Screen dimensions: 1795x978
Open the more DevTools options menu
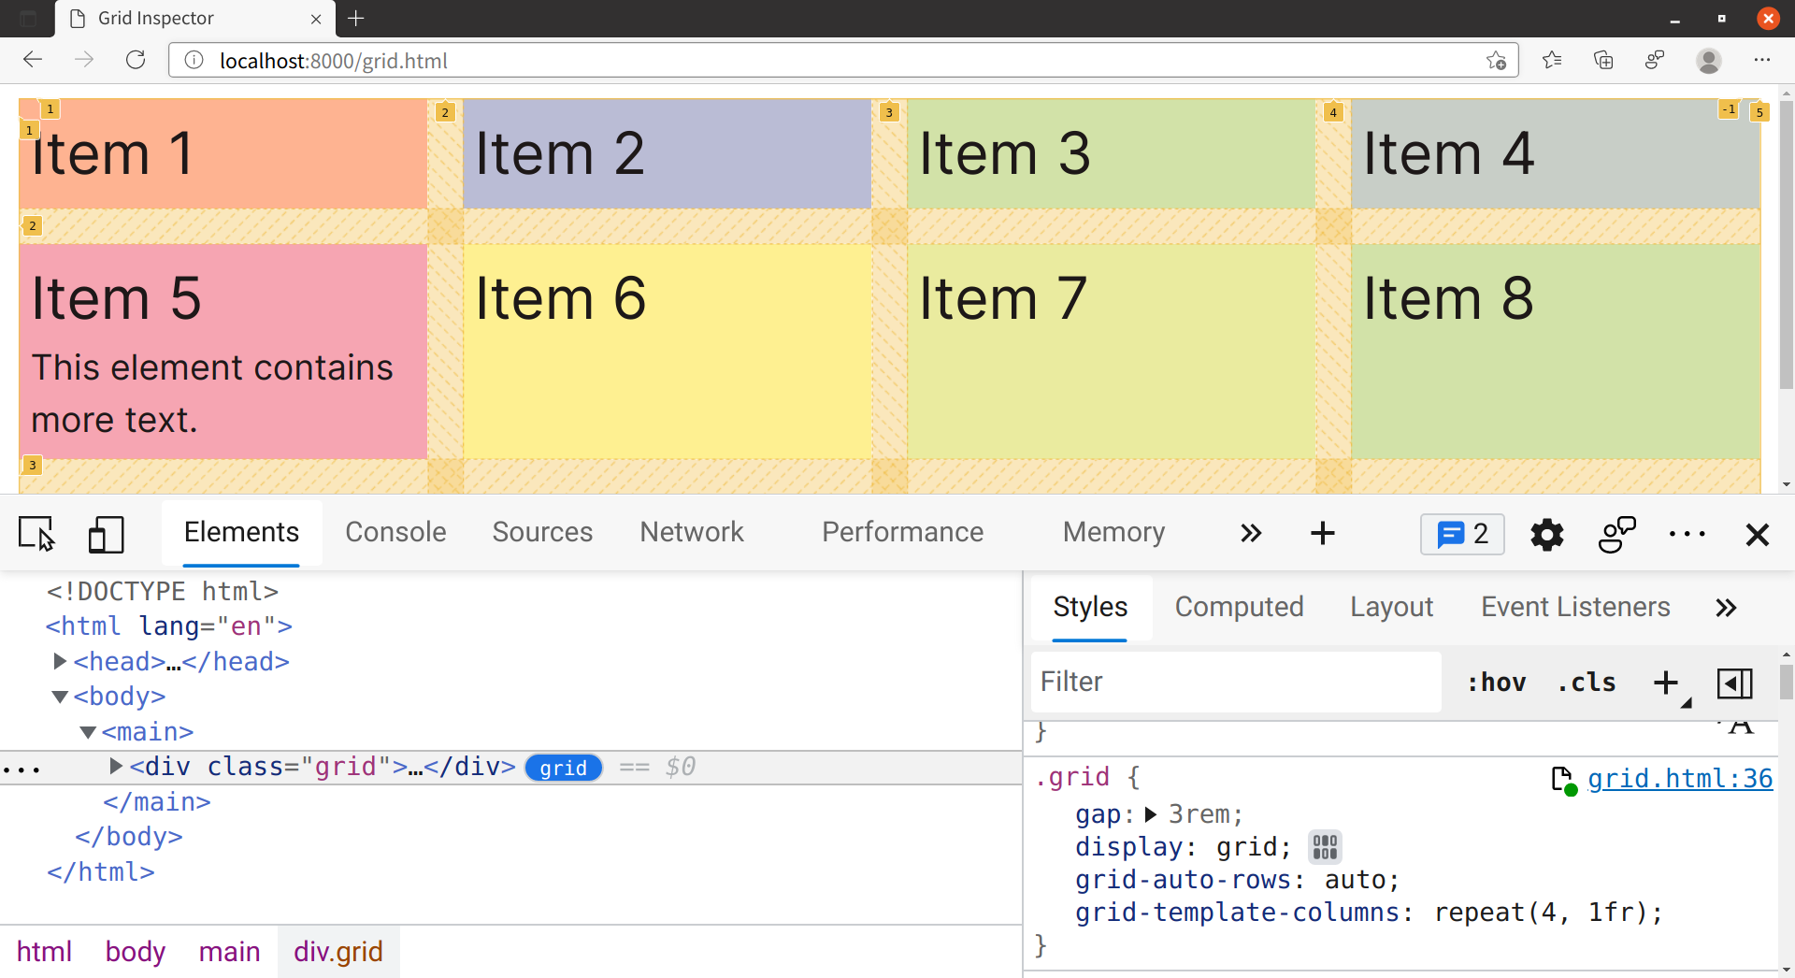tap(1687, 534)
